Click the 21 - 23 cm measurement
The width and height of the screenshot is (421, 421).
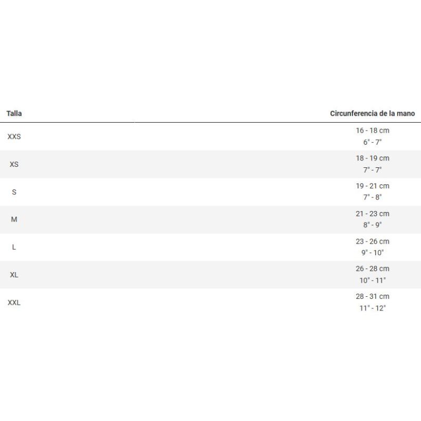point(373,214)
